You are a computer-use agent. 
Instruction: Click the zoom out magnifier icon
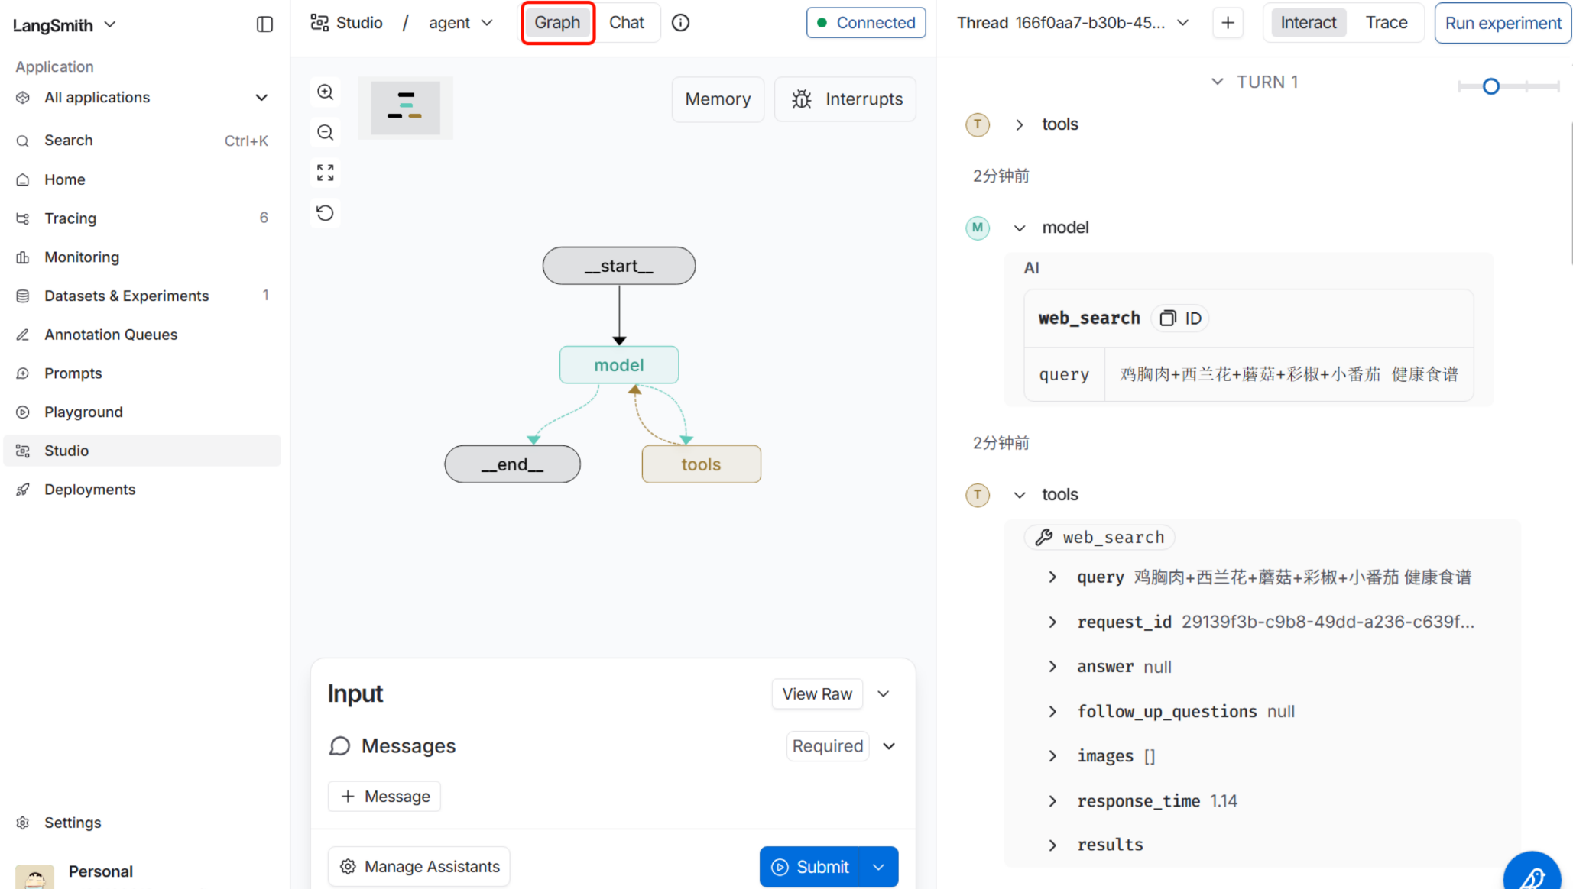[326, 133]
